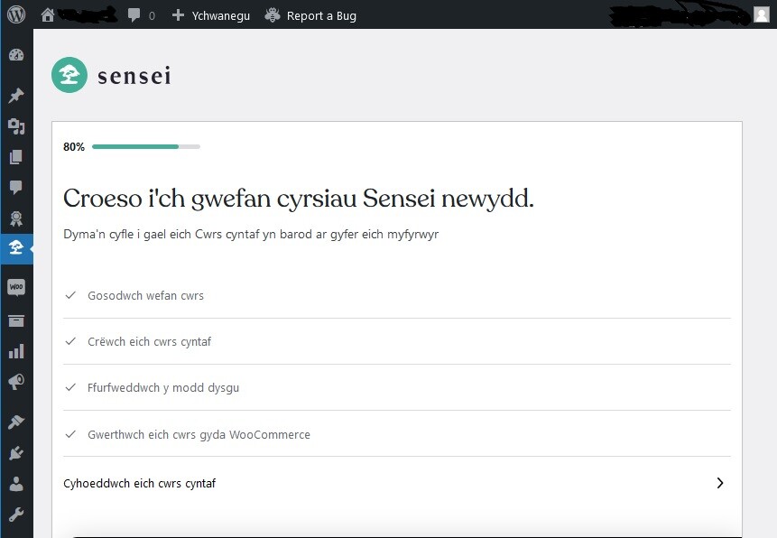777x538 pixels.
Task: Open the WordPress logo menu
Action: (16, 14)
